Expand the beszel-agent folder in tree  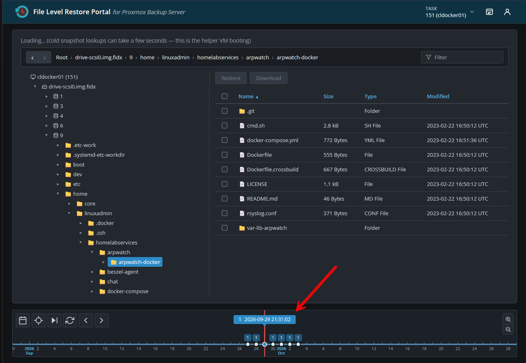(92, 272)
